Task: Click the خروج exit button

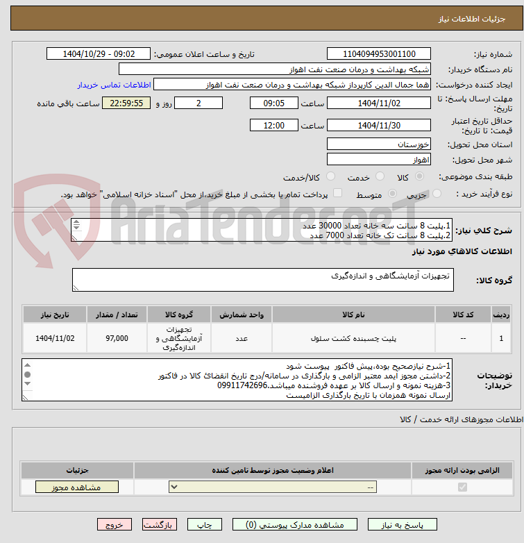Action: (x=115, y=525)
